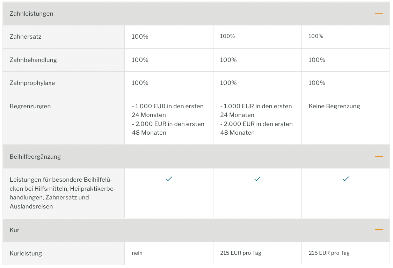Image resolution: width=393 pixels, height=268 pixels.
Task: Click the 'Keine Begrenzung' cell text
Action: pos(334,106)
